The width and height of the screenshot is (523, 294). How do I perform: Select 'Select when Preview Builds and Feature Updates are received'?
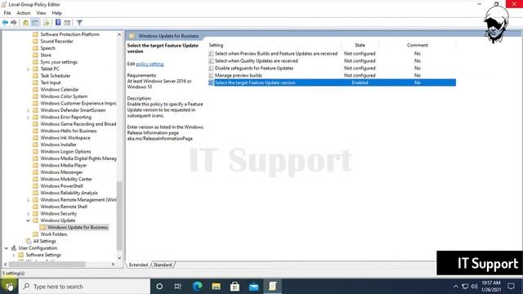point(276,54)
